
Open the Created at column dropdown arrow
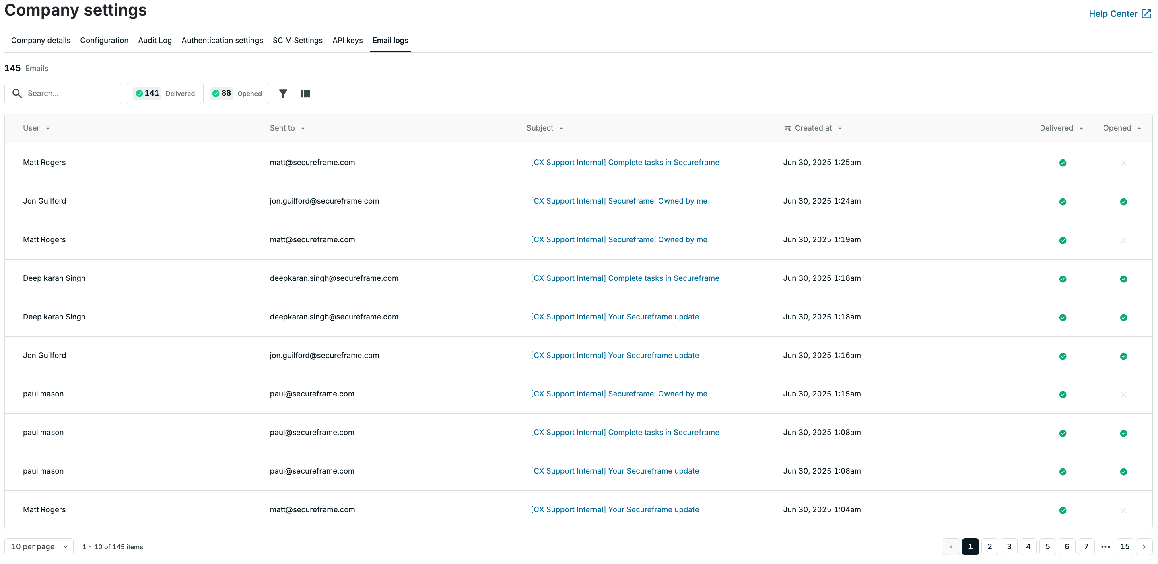[x=840, y=128]
